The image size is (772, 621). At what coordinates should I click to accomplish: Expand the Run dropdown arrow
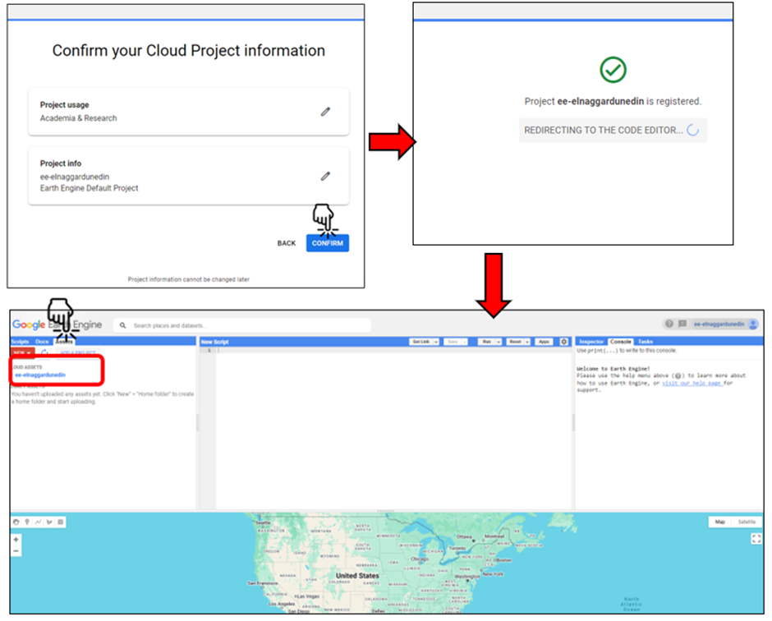pos(499,342)
